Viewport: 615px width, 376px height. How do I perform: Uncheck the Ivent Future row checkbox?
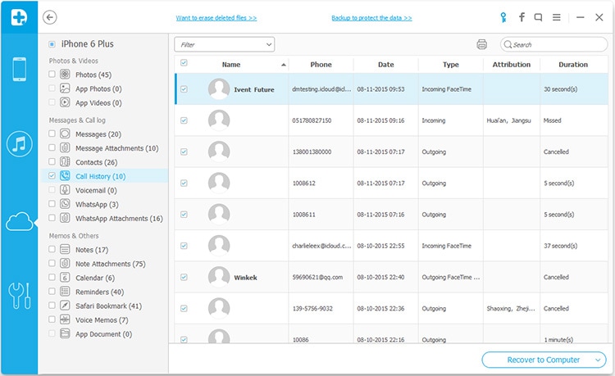point(184,89)
